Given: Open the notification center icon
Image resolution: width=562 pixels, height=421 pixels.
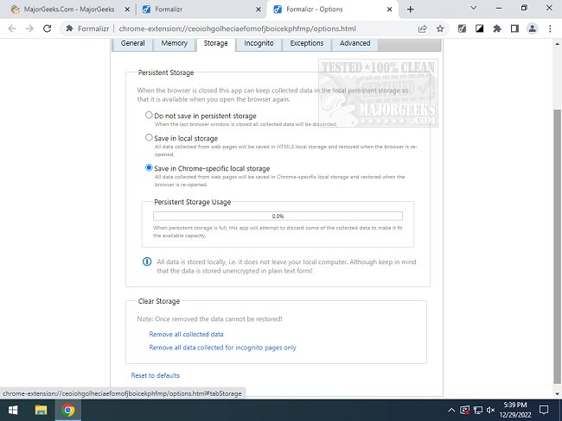Looking at the screenshot, I should tap(544, 410).
